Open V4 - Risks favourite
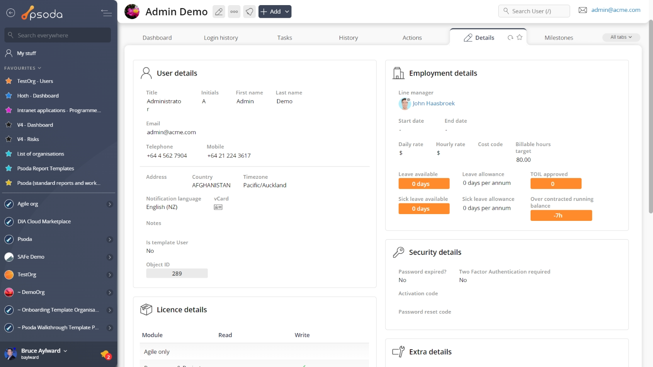The height and width of the screenshot is (367, 653). pos(28,139)
